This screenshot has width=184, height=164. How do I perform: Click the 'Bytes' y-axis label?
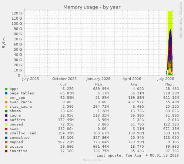point(4,43)
